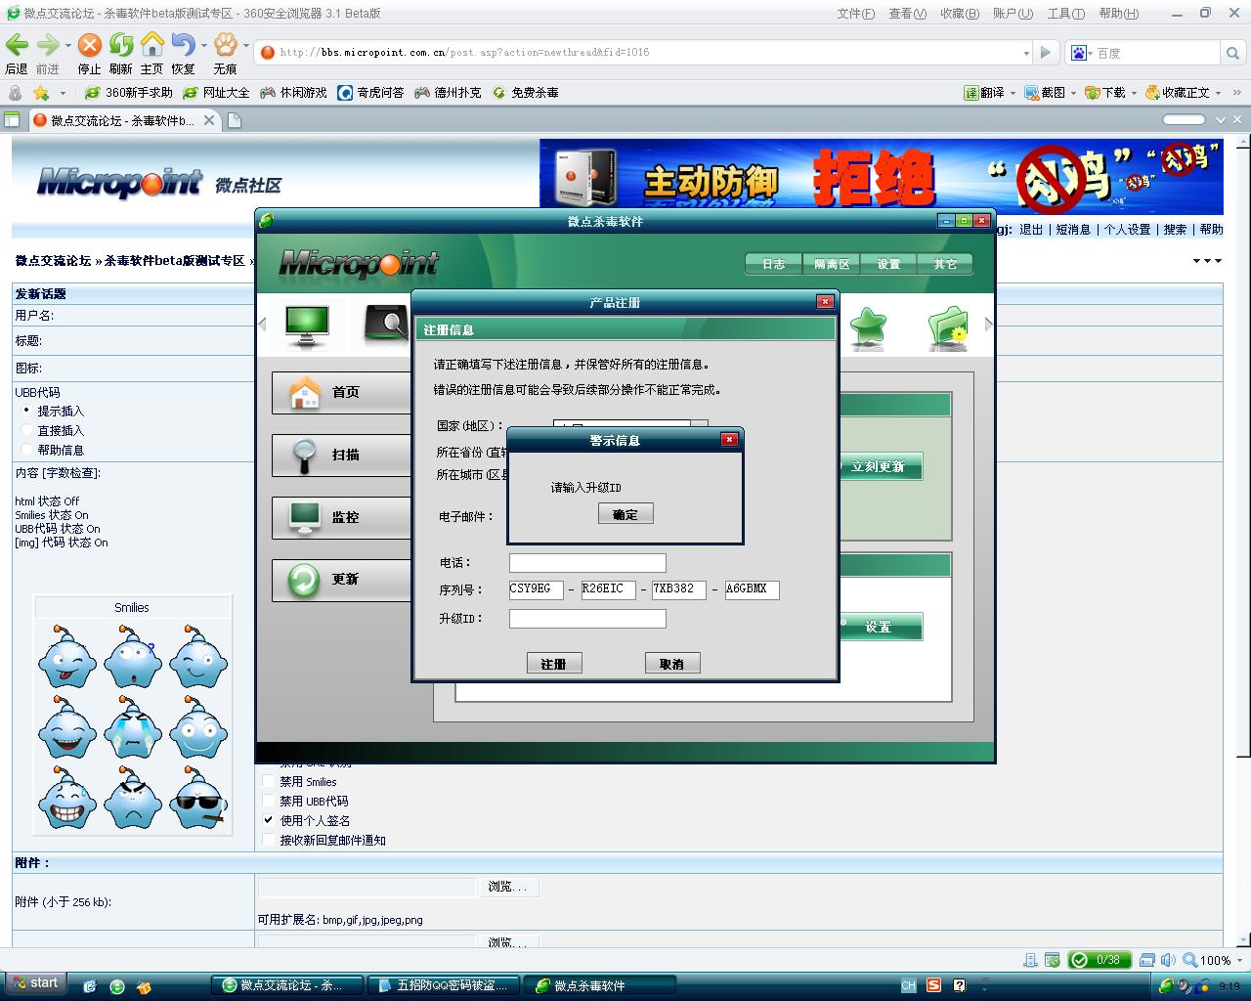Select the green star icon in Micropoint
Viewport: 1251px width, 1001px height.
pyautogui.click(x=867, y=327)
